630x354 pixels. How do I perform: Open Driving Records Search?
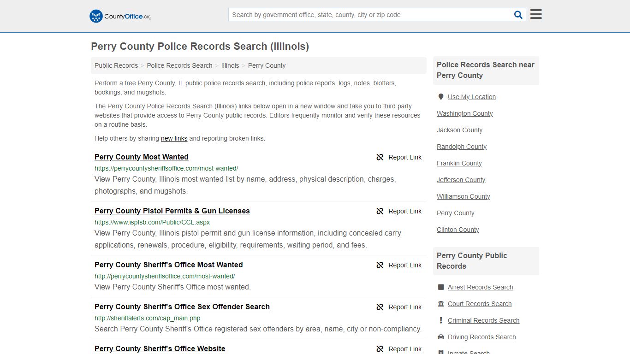point(482,337)
